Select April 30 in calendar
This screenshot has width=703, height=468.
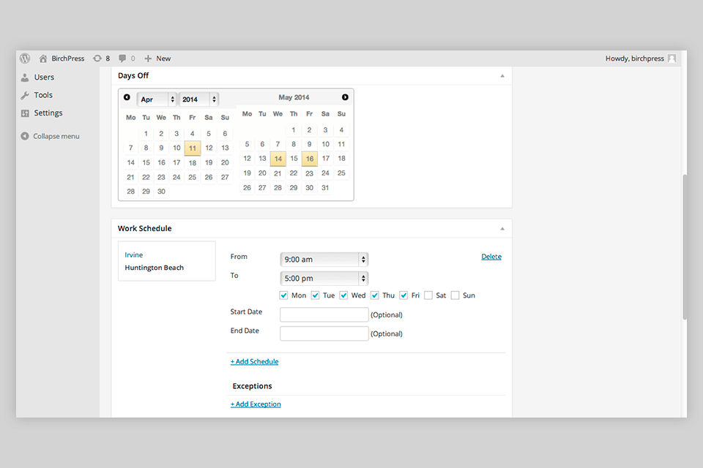pyautogui.click(x=161, y=192)
